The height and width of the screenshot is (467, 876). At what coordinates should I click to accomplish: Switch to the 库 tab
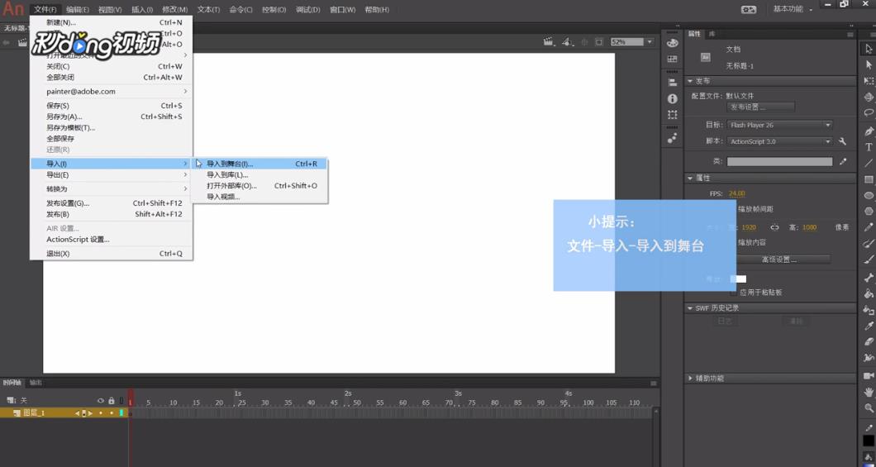(x=712, y=34)
